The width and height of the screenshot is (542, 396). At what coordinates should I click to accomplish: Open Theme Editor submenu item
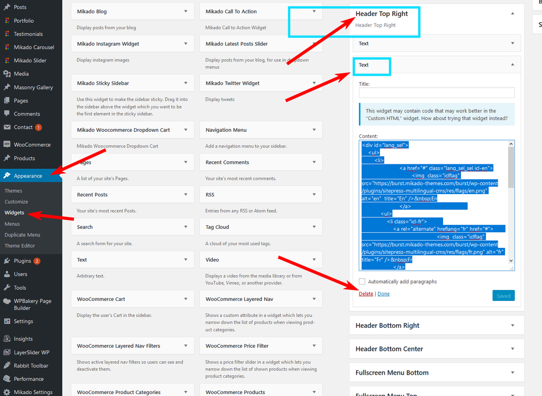[20, 246]
